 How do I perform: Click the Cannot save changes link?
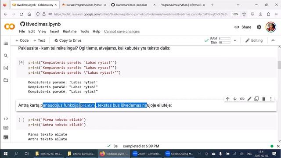point(122,31)
